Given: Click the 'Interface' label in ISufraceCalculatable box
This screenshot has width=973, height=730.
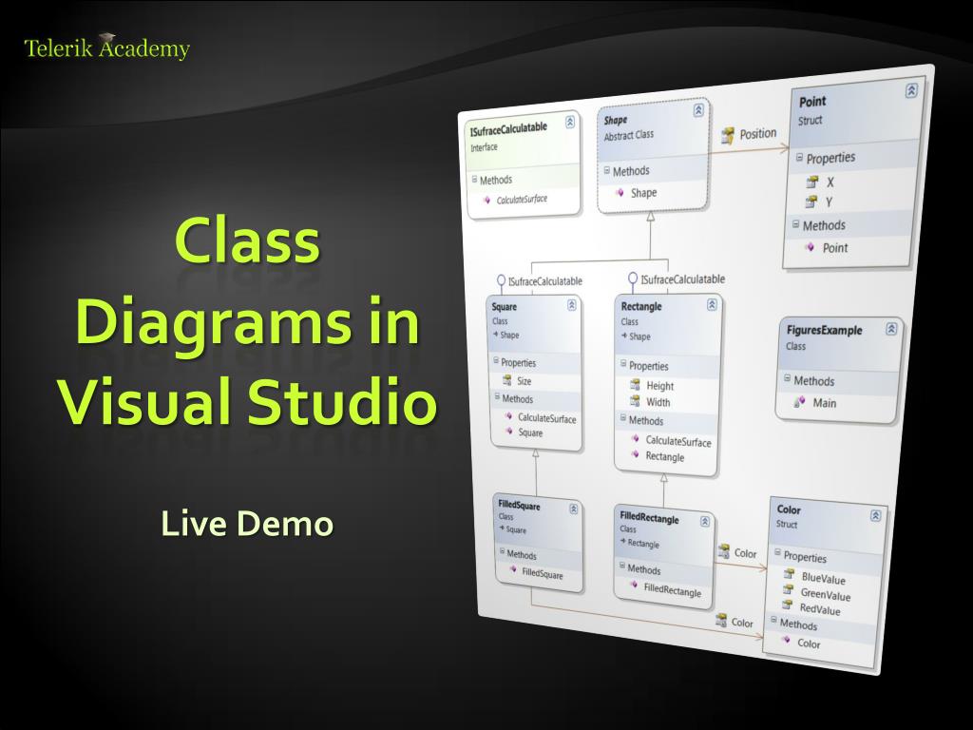Looking at the screenshot, I should 484,147.
